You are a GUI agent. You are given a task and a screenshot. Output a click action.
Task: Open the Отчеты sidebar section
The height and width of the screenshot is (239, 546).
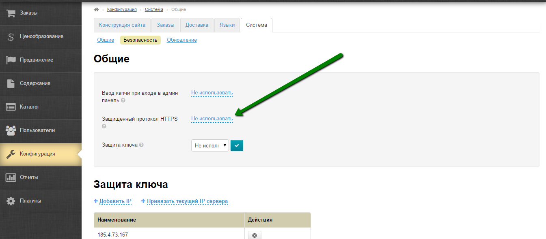tap(41, 177)
